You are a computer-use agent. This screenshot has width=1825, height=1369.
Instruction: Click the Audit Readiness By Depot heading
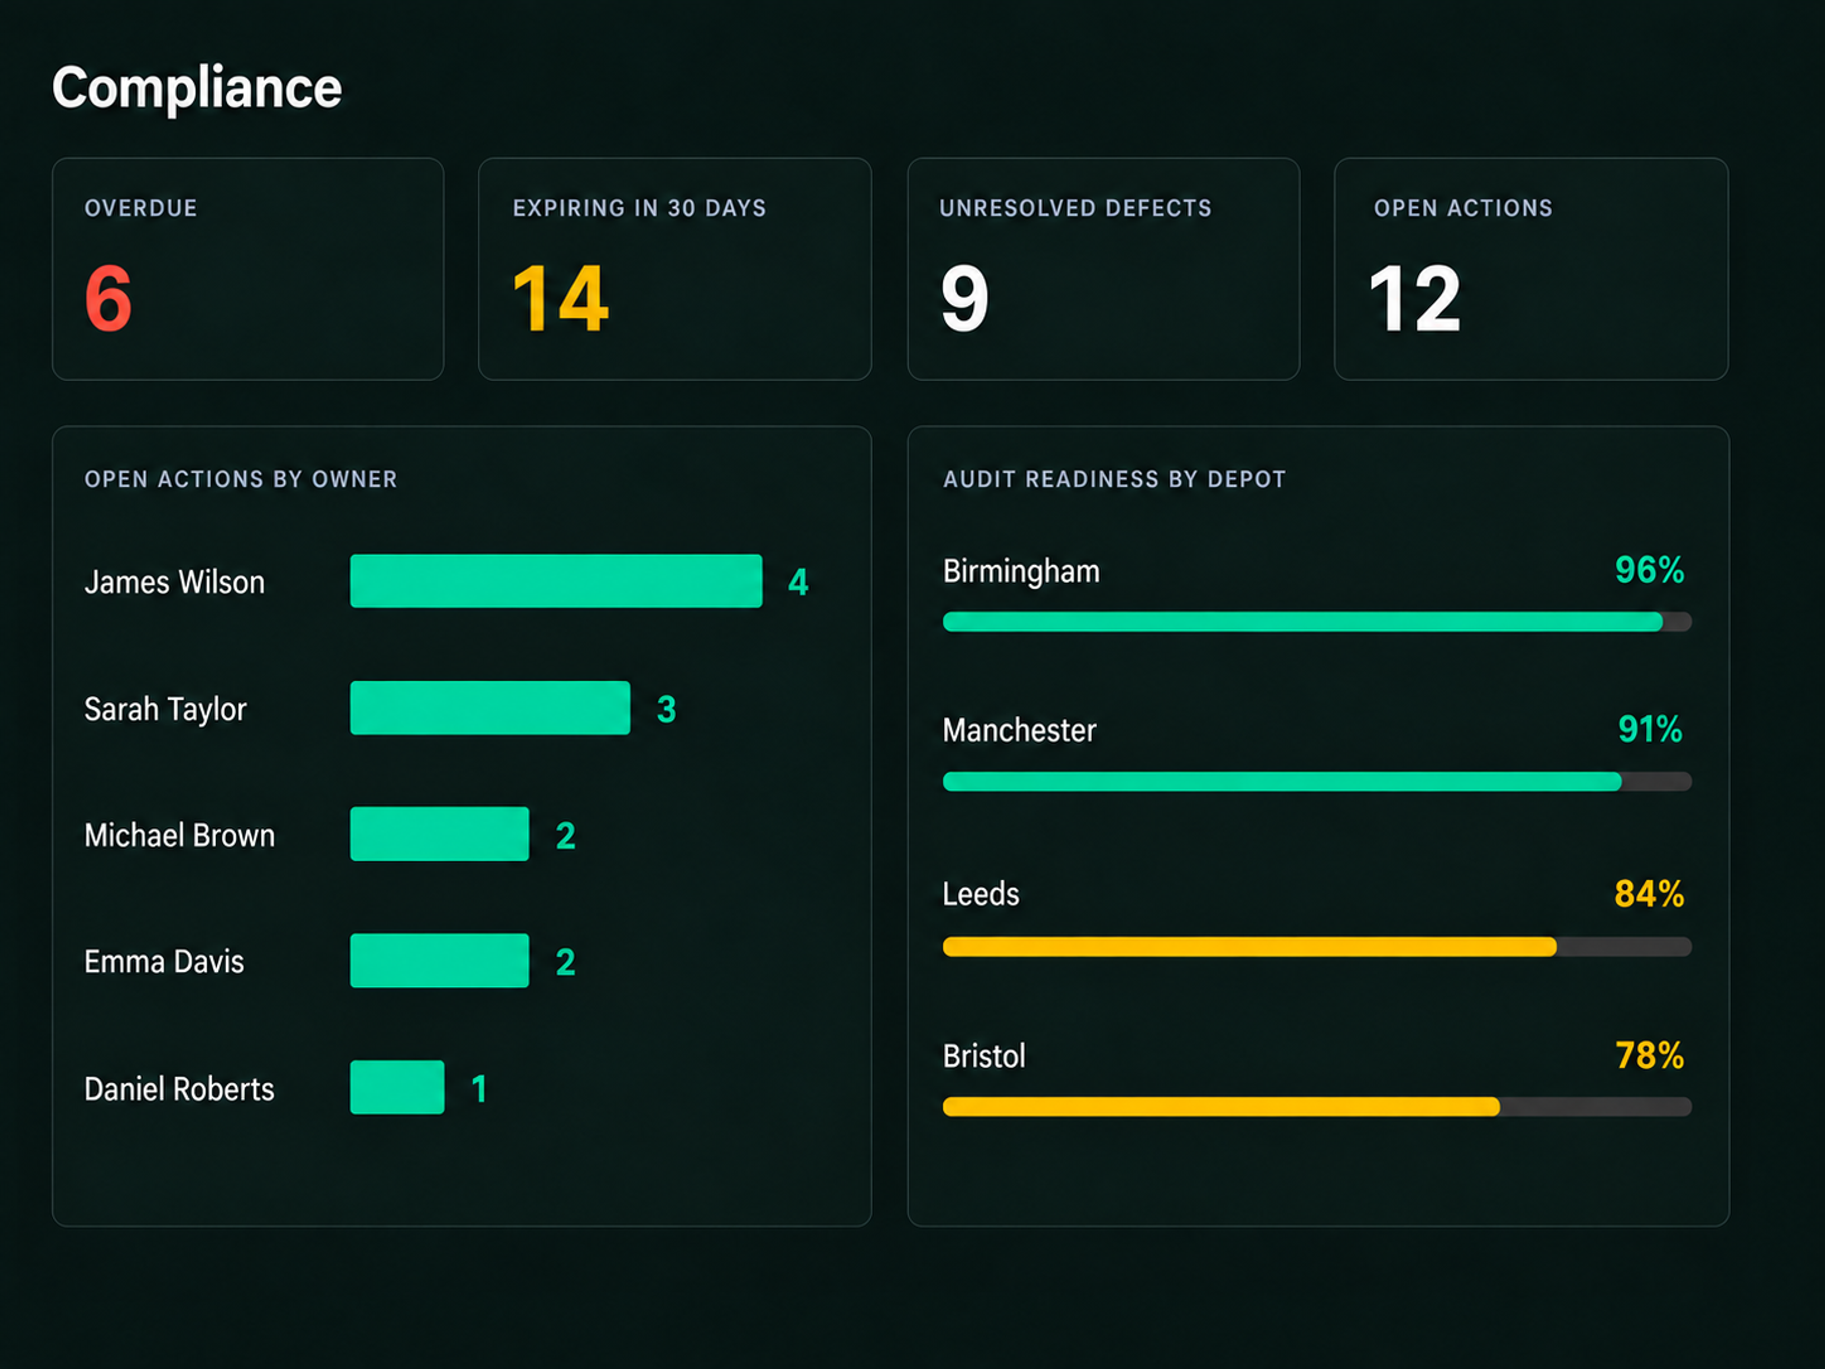coord(1114,480)
